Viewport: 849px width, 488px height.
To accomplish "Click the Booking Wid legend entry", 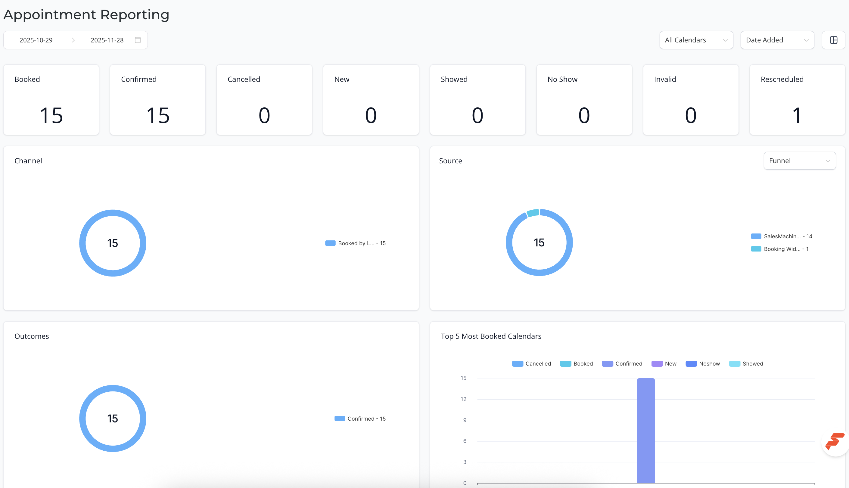I will pos(779,249).
